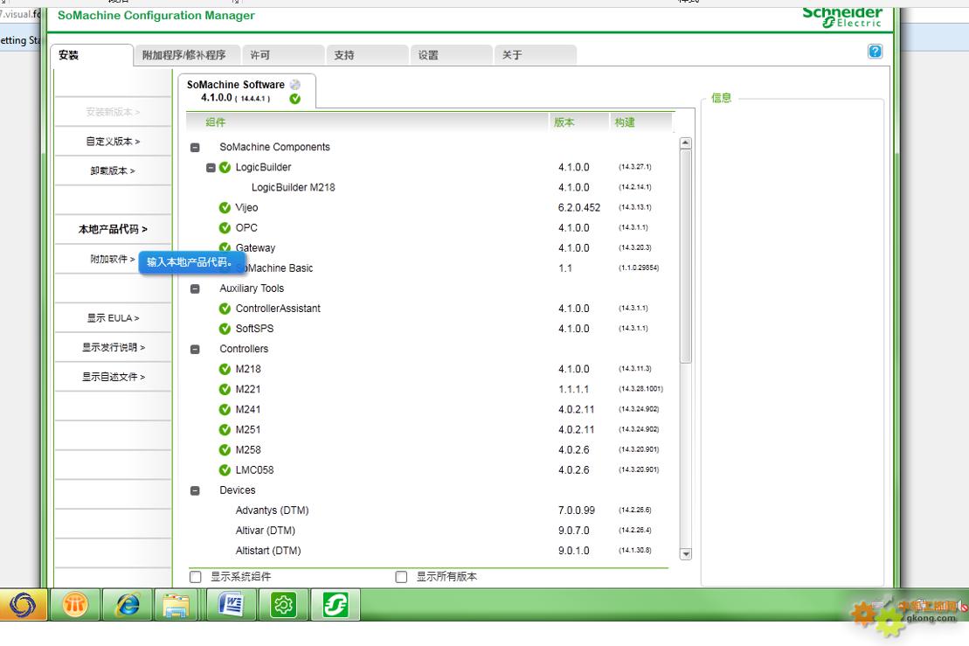This screenshot has width=969, height=646.
Task: Switch to the 许可 tab
Action: tap(283, 55)
